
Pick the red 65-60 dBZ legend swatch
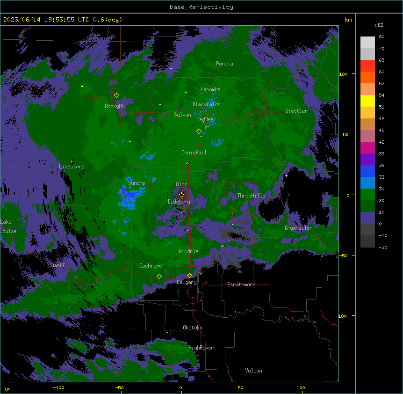coord(367,66)
